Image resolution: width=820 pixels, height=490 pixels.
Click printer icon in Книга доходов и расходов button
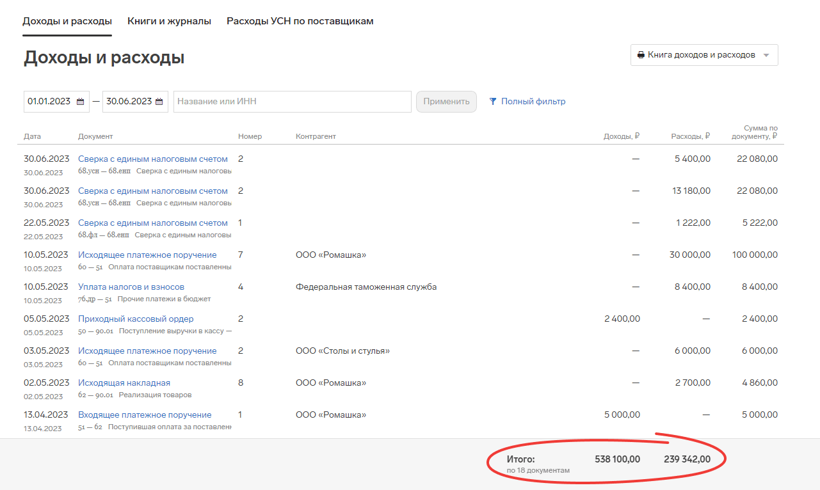click(641, 55)
